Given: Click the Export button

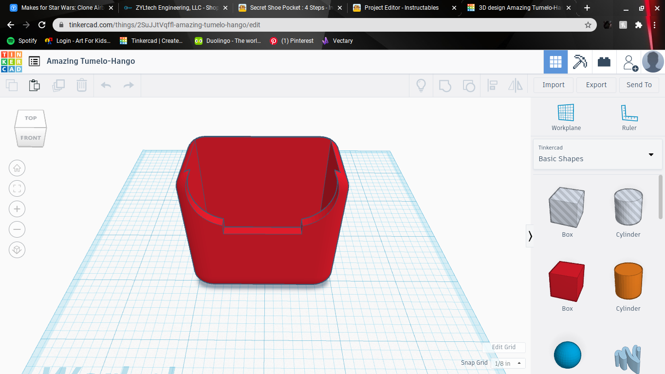Looking at the screenshot, I should [596, 85].
